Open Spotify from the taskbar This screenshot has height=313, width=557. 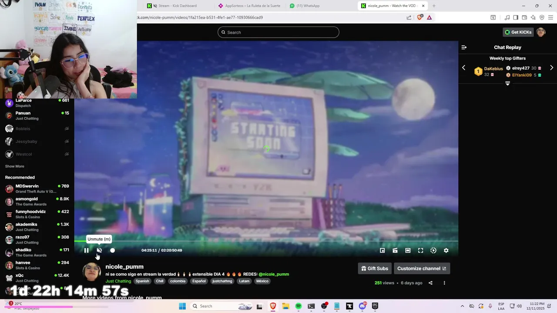tap(299, 306)
